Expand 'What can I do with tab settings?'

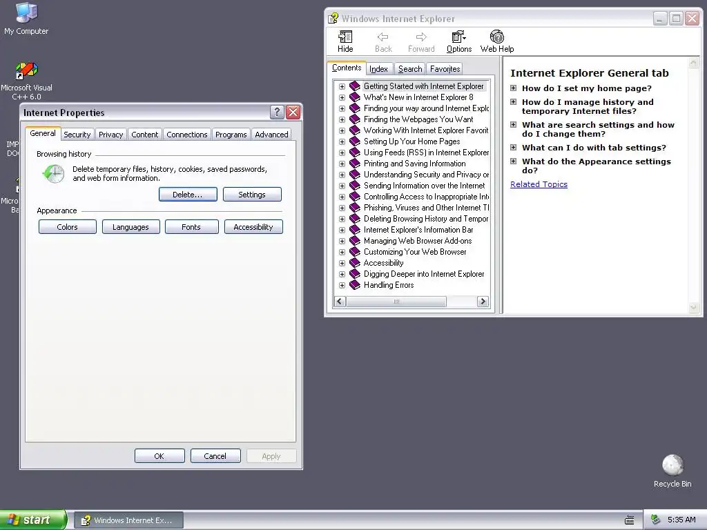(513, 147)
